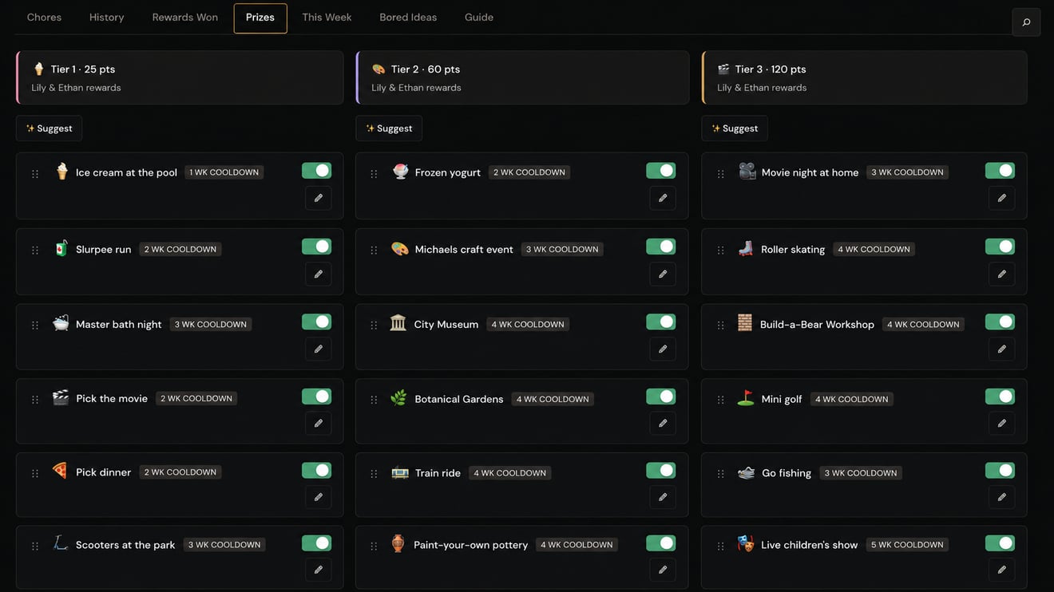
Task: Select the Tier 3 · 120 pts header card
Action: (864, 77)
